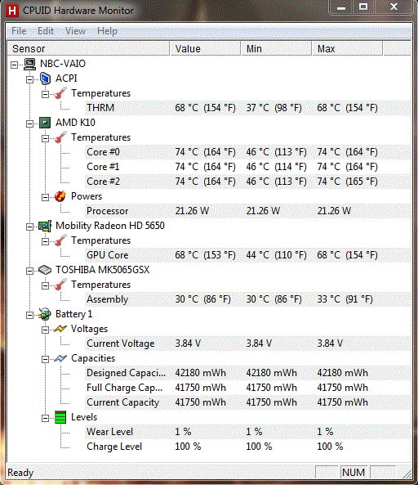Click the window resize grip corner
This screenshot has width=418, height=485.
click(407, 474)
